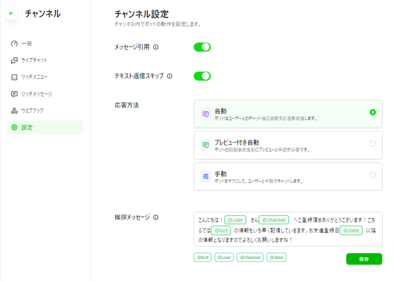Open ライブチャット in the sidebar
Image resolution: width=393 pixels, height=281 pixels.
coord(34,60)
